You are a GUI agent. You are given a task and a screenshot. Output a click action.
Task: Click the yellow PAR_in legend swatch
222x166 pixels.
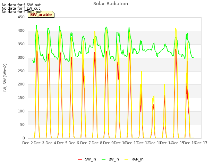click(126, 160)
